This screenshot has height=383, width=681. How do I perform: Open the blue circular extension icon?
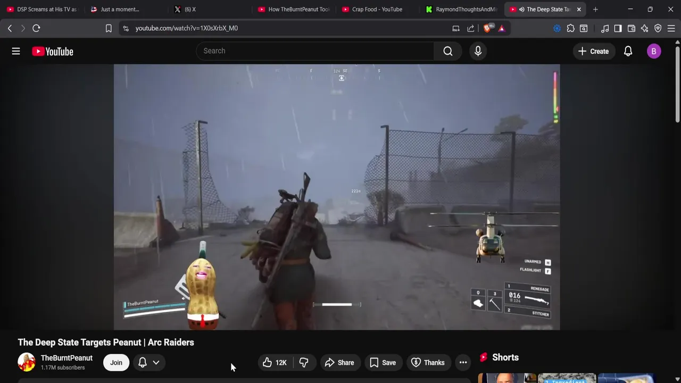[557, 28]
